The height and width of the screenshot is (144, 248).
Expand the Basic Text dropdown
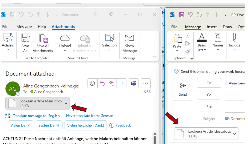pos(202,50)
